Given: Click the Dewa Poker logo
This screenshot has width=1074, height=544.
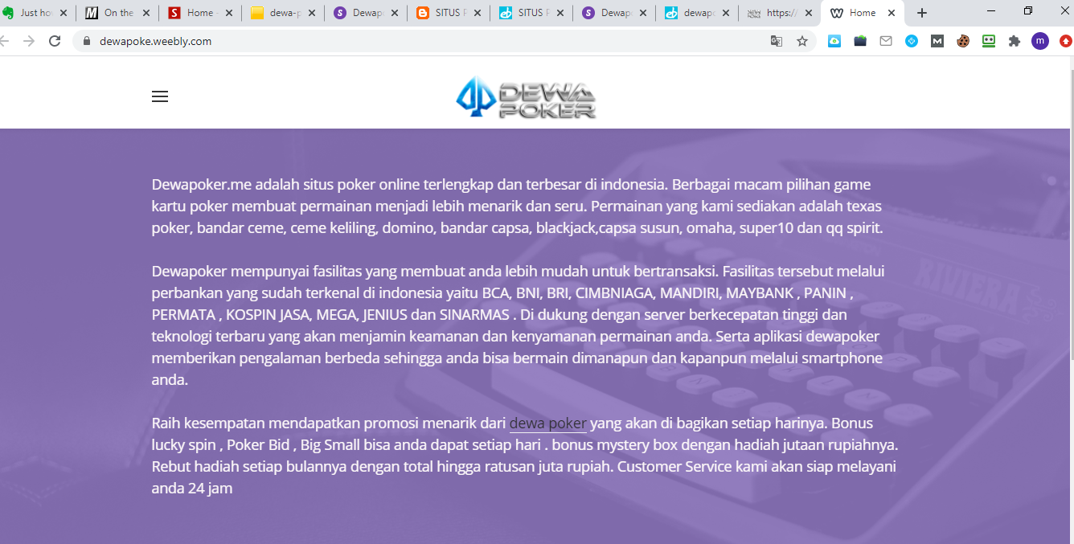Looking at the screenshot, I should (526, 98).
